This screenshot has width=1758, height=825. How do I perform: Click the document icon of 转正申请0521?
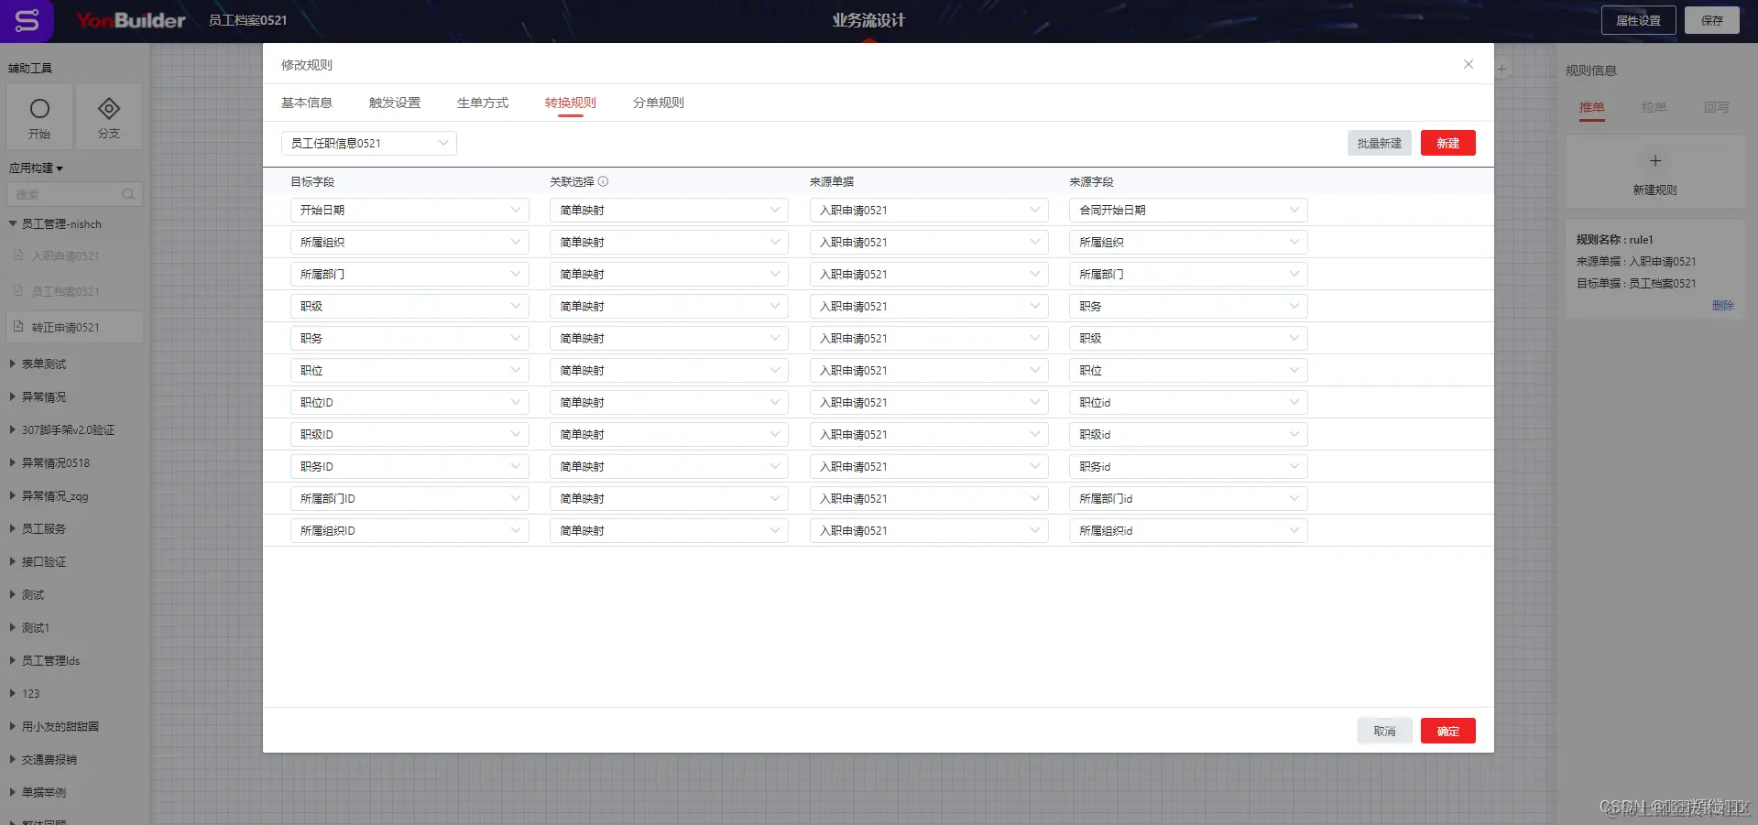point(18,326)
